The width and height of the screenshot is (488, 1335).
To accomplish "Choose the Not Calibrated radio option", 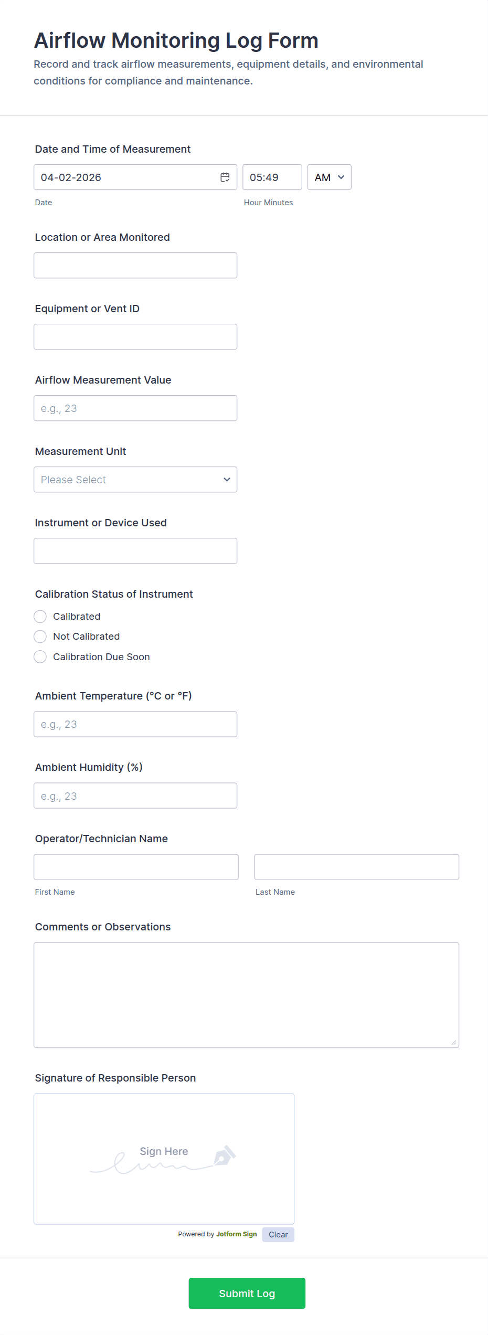I will pos(40,637).
